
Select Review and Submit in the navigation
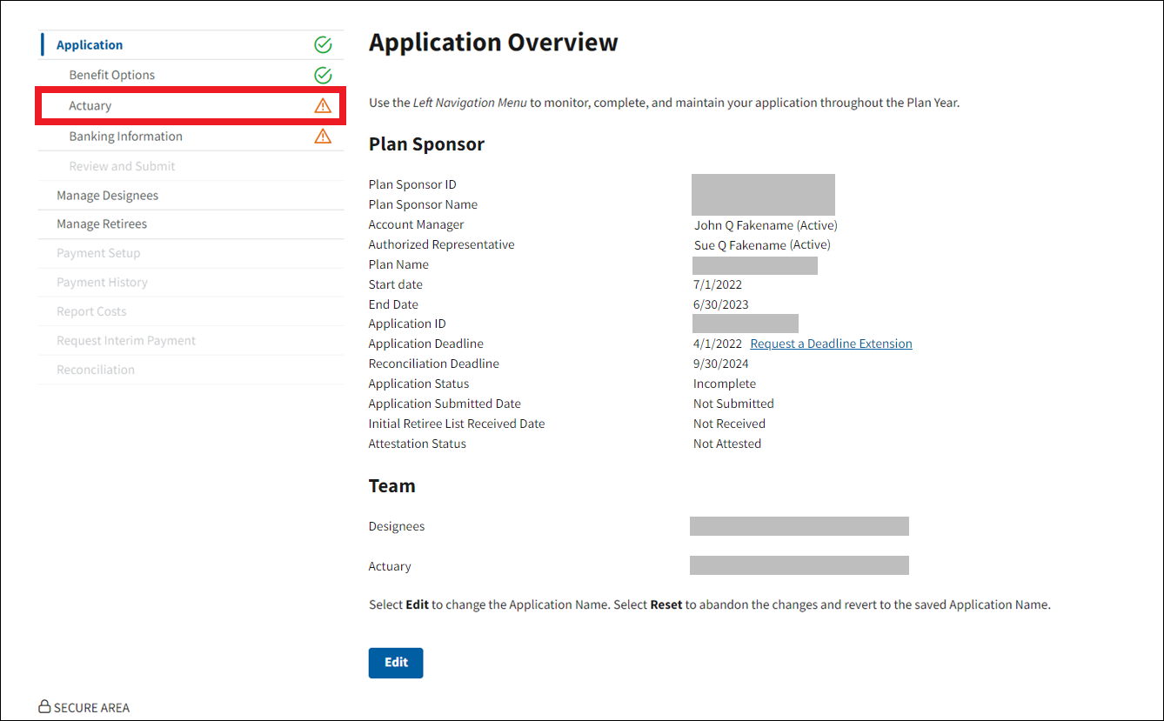tap(123, 166)
